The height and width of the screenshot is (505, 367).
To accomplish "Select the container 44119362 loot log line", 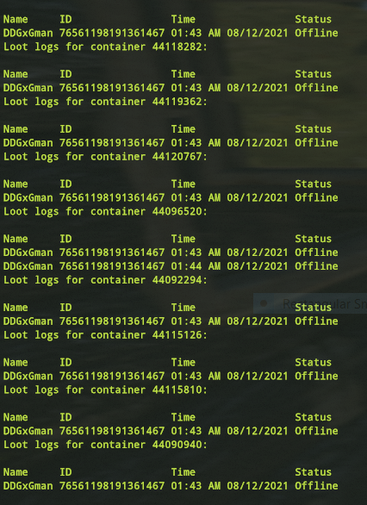I will pyautogui.click(x=105, y=102).
